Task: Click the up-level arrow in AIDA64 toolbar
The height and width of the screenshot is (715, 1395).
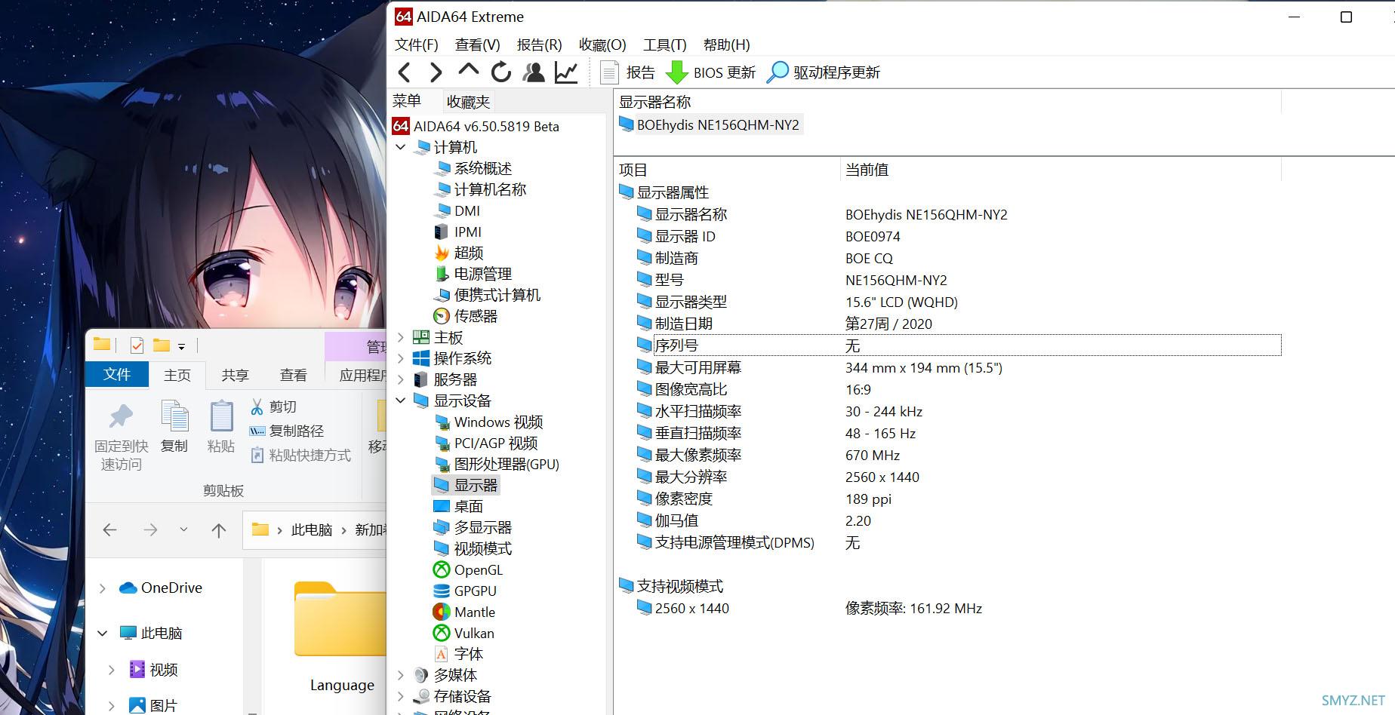Action: point(468,71)
